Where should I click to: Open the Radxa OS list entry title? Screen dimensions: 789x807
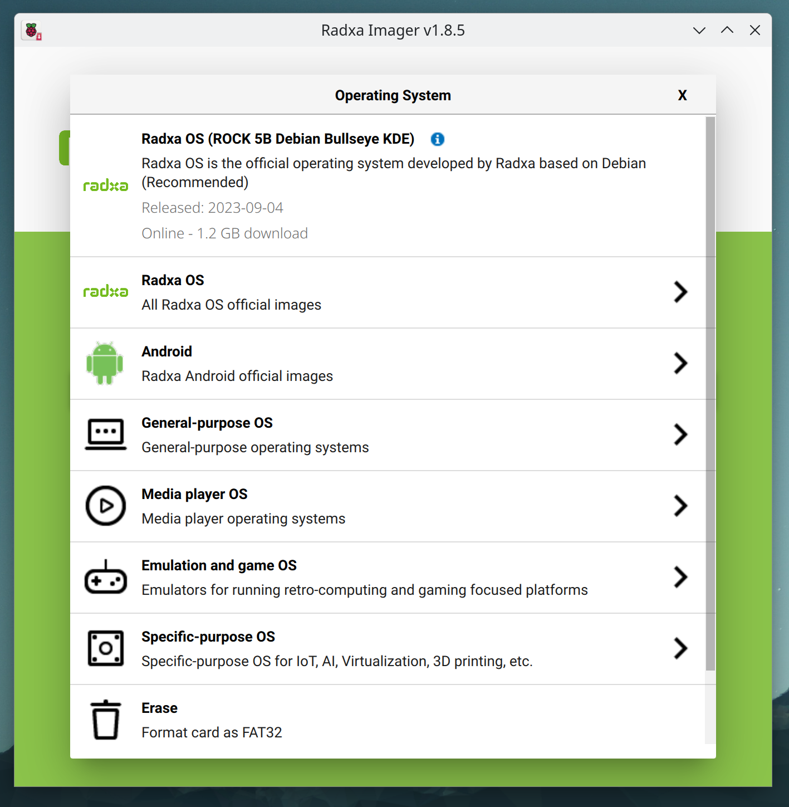click(173, 280)
